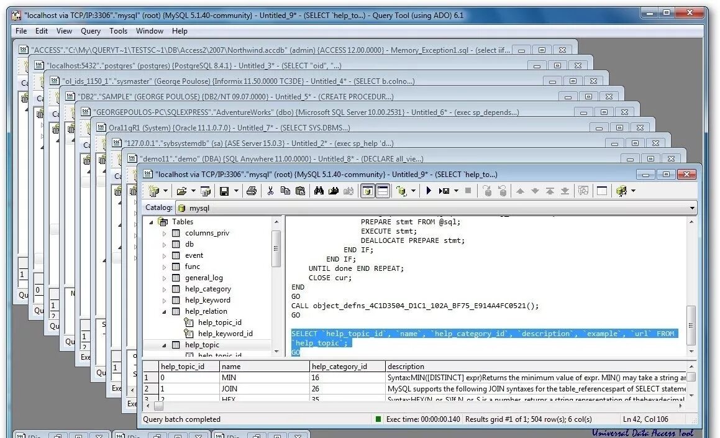Screen dimensions: 720x438
Task: Click the name column header
Action: 265,367
